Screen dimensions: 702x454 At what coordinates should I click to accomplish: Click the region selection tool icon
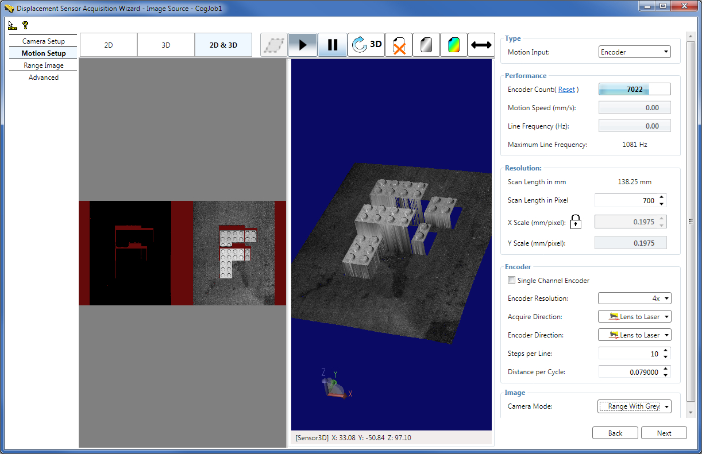click(273, 44)
